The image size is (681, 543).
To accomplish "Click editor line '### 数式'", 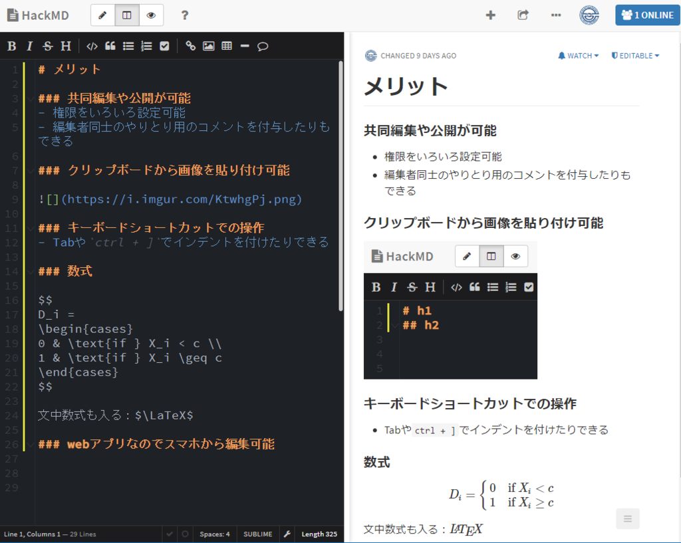I will pos(65,271).
